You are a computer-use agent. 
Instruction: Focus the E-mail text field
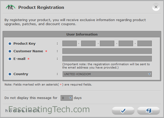point(107,59)
